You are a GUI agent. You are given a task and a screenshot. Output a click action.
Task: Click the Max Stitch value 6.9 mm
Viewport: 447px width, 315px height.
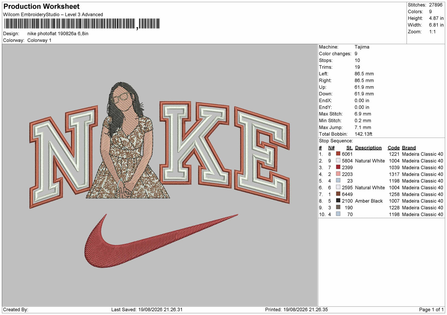pyautogui.click(x=363, y=114)
